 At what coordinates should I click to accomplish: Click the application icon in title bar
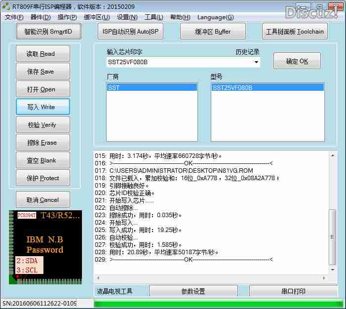pos(6,6)
